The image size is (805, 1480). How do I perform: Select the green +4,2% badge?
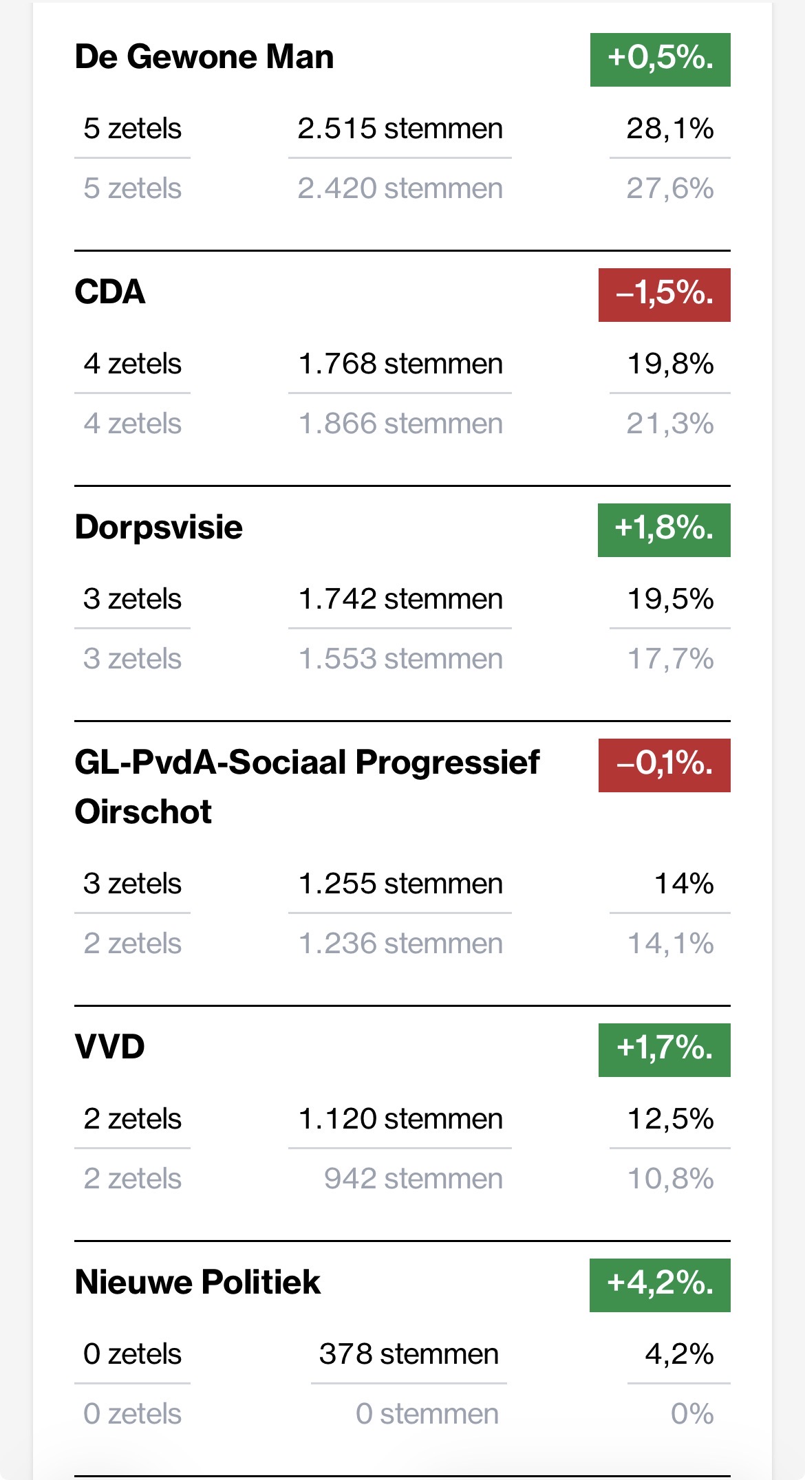tap(659, 1285)
